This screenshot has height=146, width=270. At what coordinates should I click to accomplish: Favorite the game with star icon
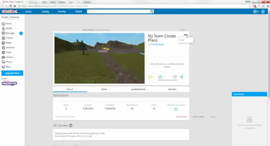click(150, 77)
